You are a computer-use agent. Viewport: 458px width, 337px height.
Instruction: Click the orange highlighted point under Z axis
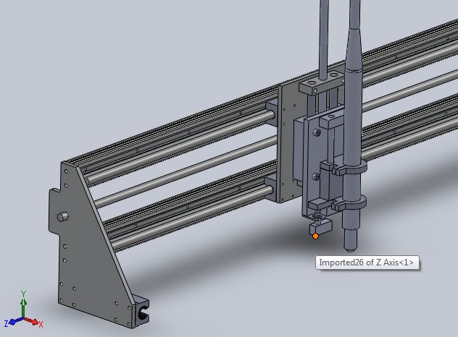click(315, 236)
